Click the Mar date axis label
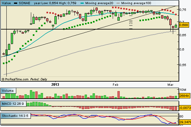The height and width of the screenshot is (127, 191). [x=170, y=84]
